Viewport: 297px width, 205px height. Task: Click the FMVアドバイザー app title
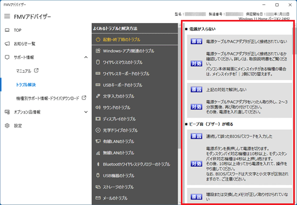[x=32, y=17]
